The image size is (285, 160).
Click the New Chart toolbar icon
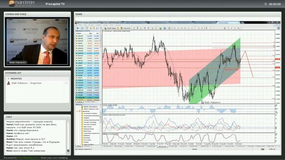[x=77, y=28]
